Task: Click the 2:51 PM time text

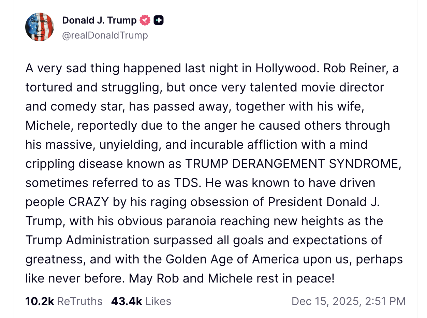Action: 384,301
